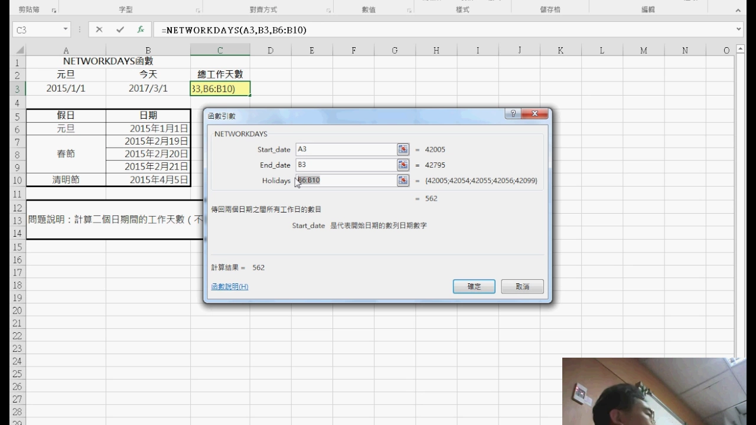Click the 今天 header cell
Screen dimensions: 756x425
pyautogui.click(x=148, y=74)
